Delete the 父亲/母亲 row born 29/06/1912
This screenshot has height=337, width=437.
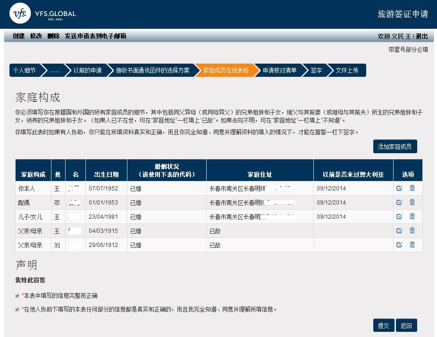click(412, 245)
